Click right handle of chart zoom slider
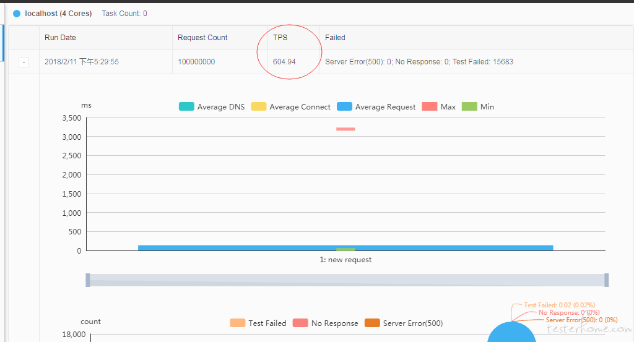634x342 pixels. [x=607, y=280]
